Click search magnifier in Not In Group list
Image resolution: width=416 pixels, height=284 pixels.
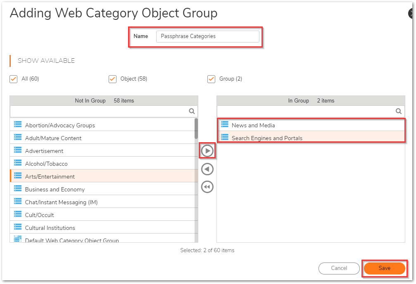(x=192, y=111)
